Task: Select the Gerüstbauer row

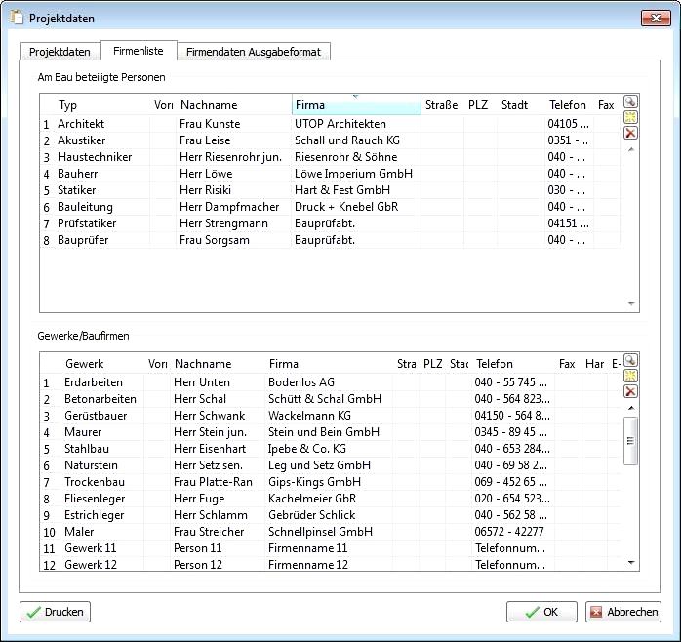Action: [330, 416]
